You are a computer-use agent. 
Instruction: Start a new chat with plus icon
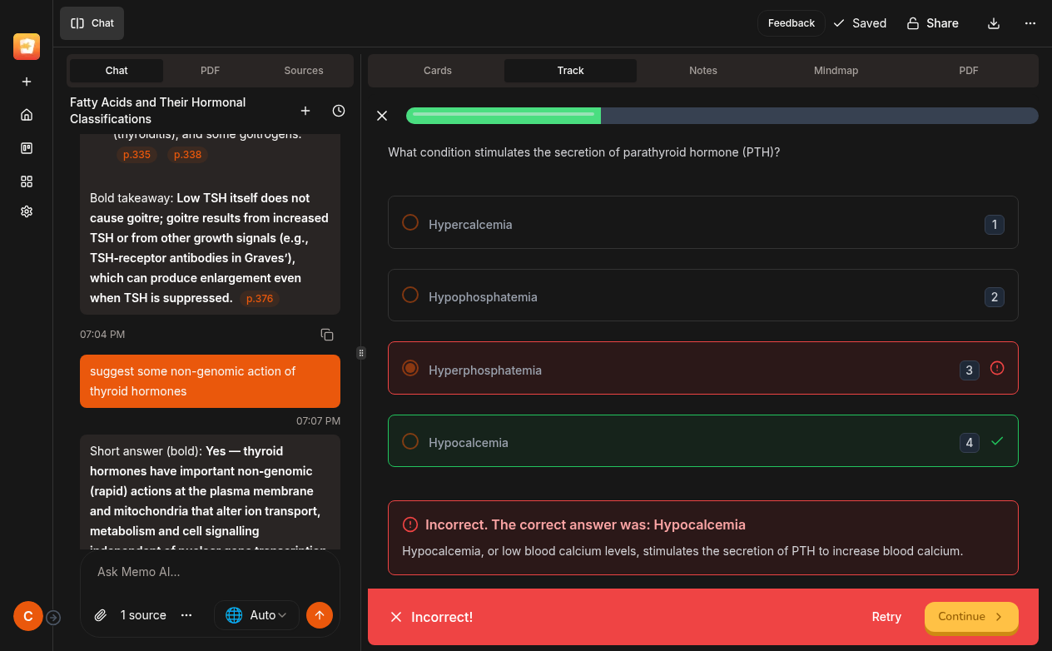tap(305, 111)
